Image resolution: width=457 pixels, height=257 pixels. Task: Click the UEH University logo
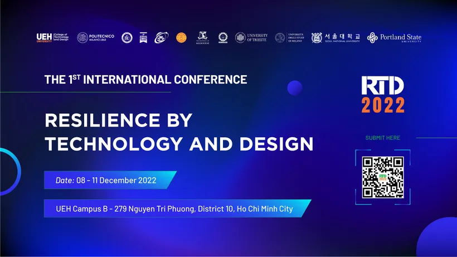pos(52,37)
